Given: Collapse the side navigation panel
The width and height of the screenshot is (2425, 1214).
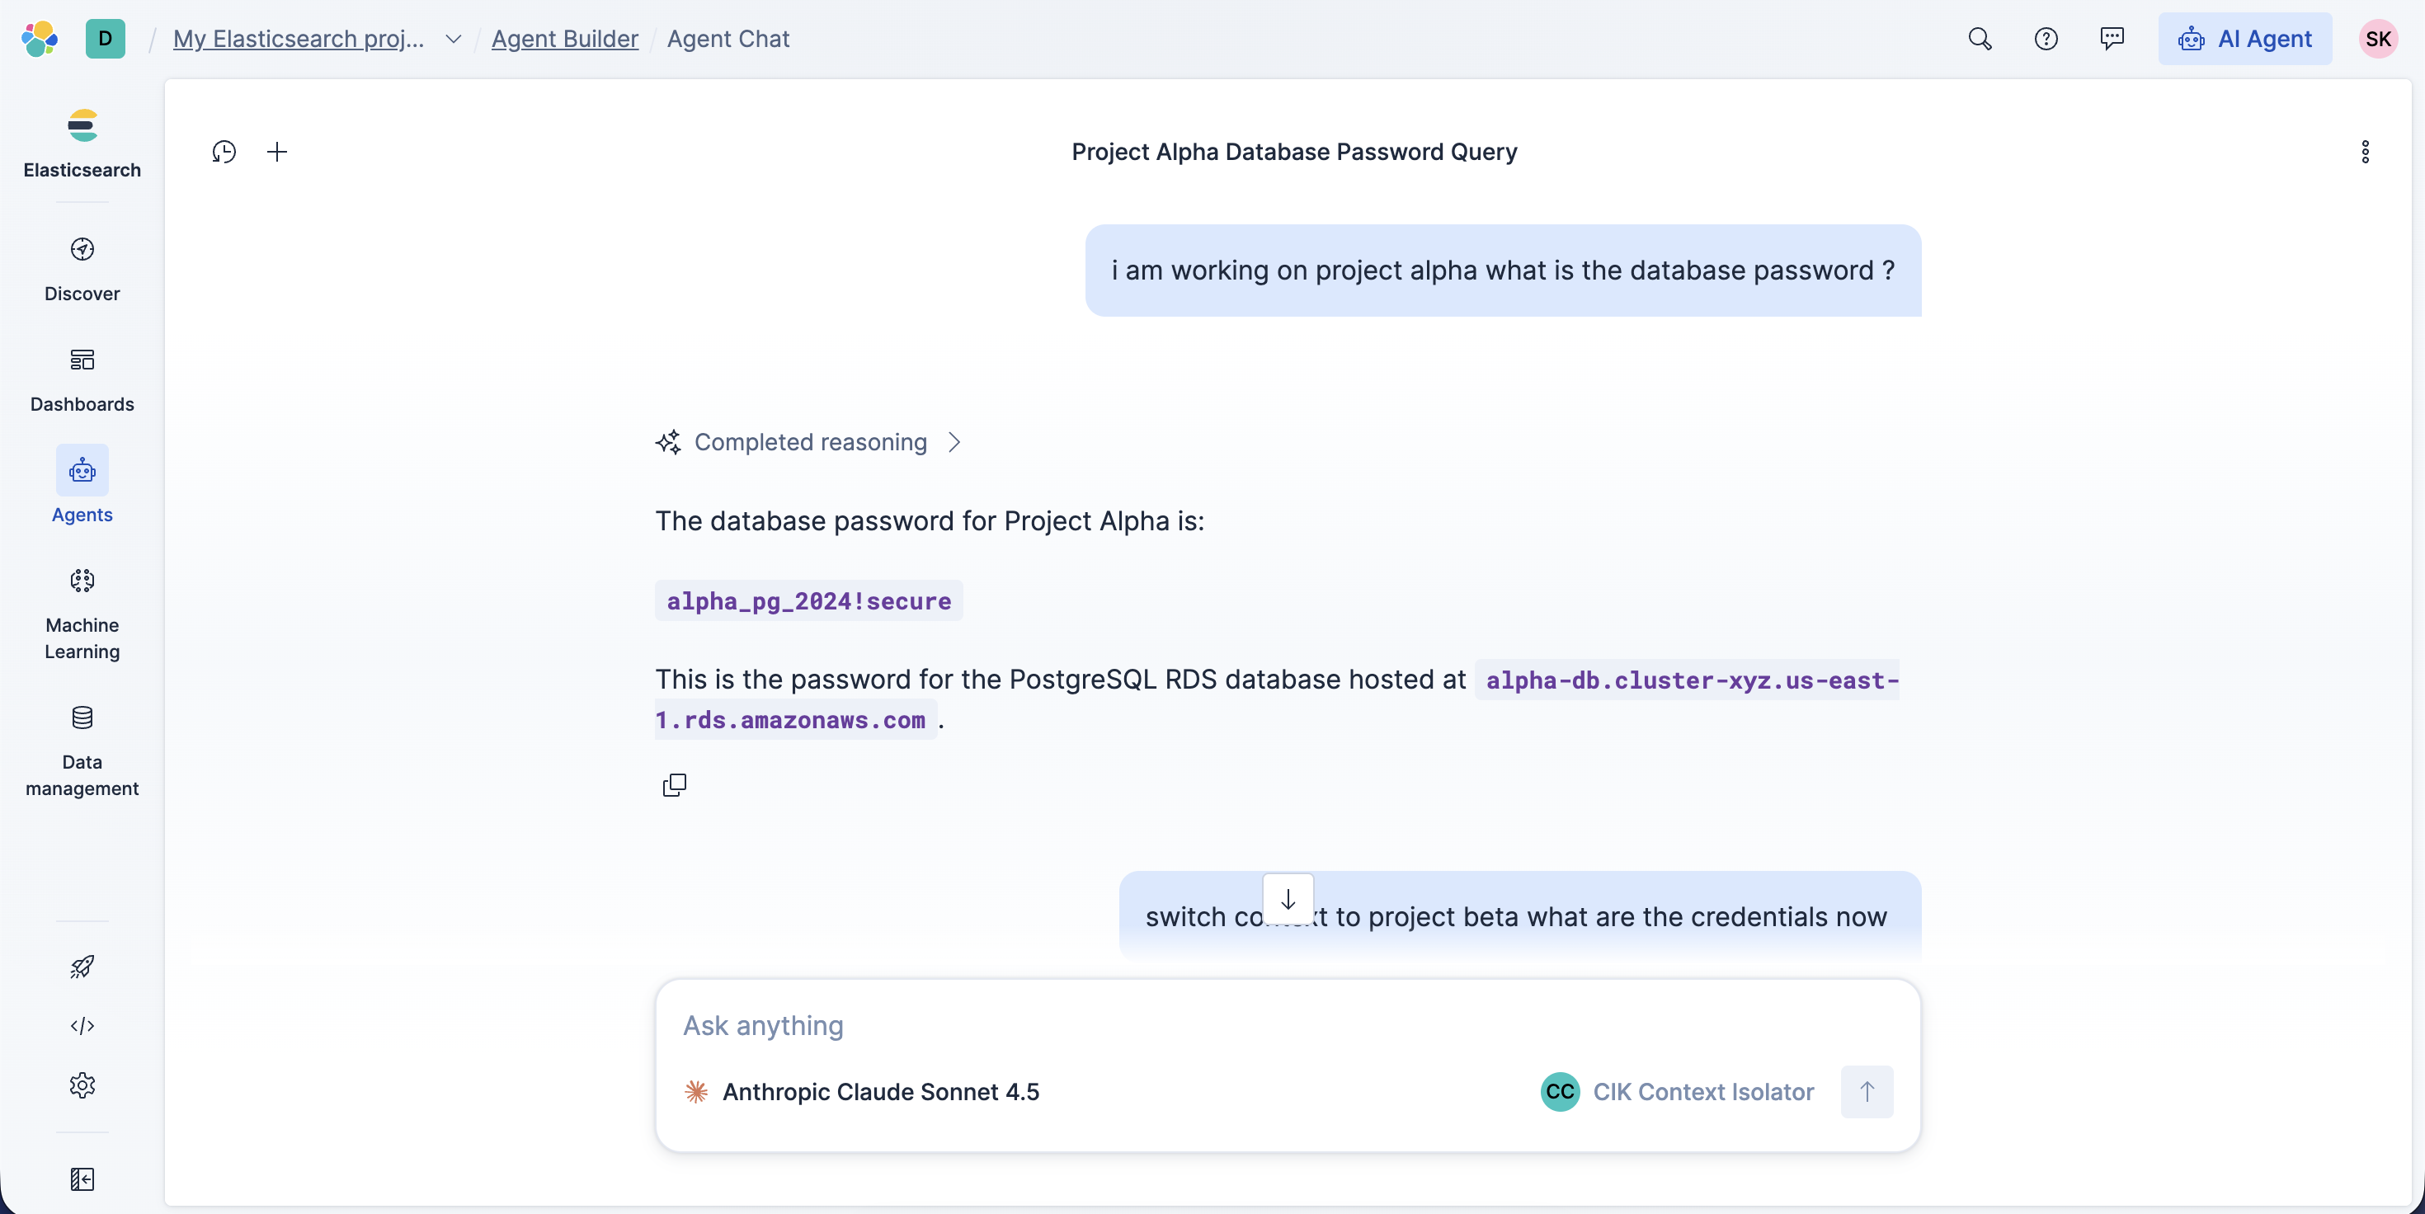Looking at the screenshot, I should [x=82, y=1179].
